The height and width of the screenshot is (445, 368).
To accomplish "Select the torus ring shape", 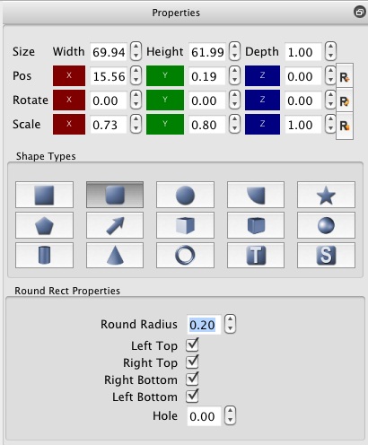I will coord(185,255).
